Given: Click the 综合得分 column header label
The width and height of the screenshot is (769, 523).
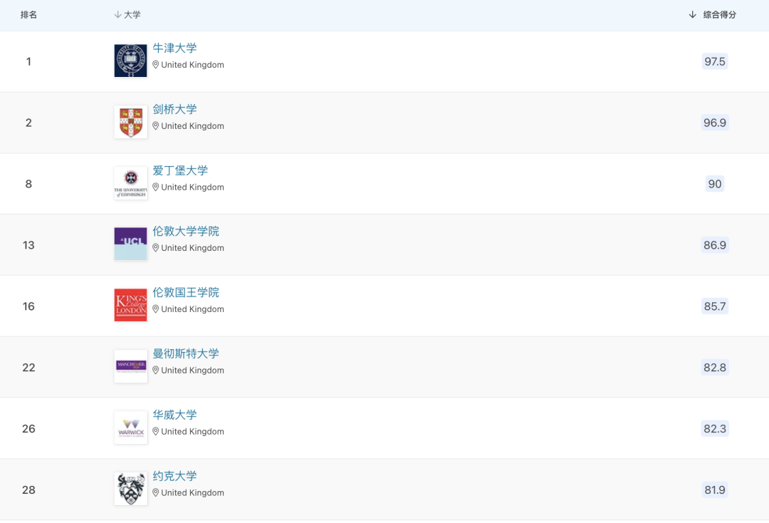Looking at the screenshot, I should point(719,15).
